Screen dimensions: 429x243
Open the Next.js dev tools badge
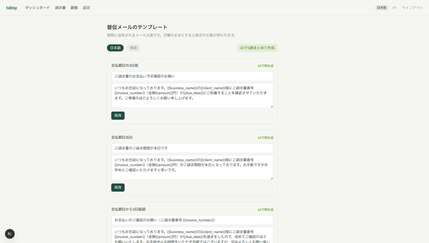pos(10,234)
